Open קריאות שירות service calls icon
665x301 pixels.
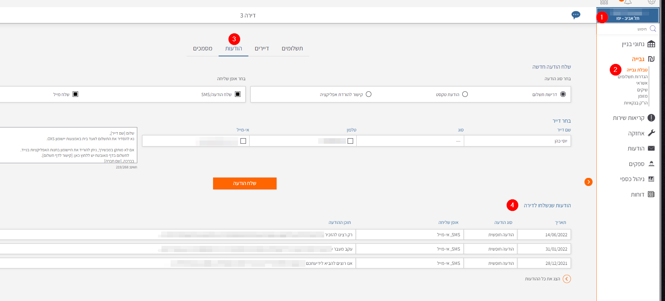point(651,118)
